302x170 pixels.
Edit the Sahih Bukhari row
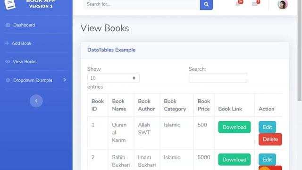[x=267, y=160]
